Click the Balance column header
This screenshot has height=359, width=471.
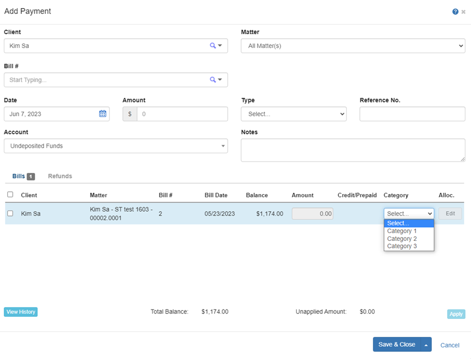(257, 195)
